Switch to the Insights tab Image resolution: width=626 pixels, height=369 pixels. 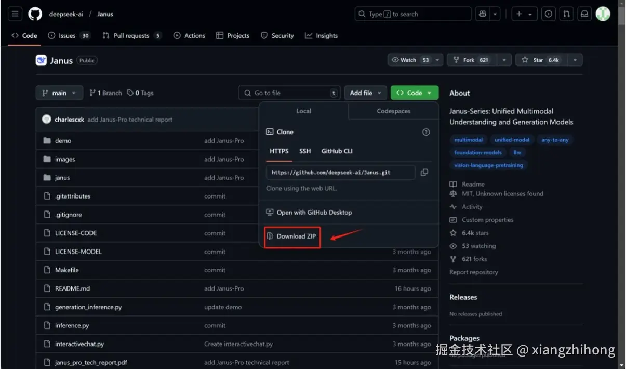click(321, 35)
